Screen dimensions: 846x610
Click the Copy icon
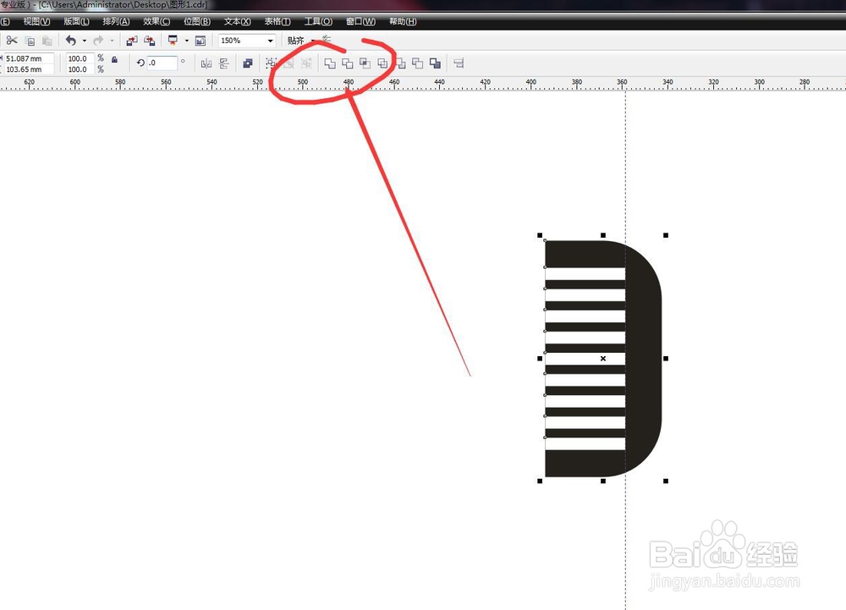(x=30, y=41)
